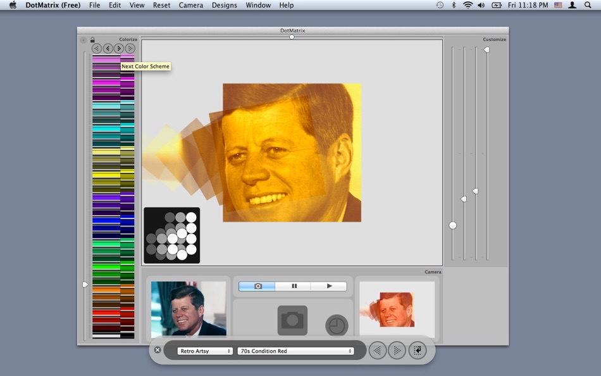Click the Colorize panel label

tap(128, 39)
